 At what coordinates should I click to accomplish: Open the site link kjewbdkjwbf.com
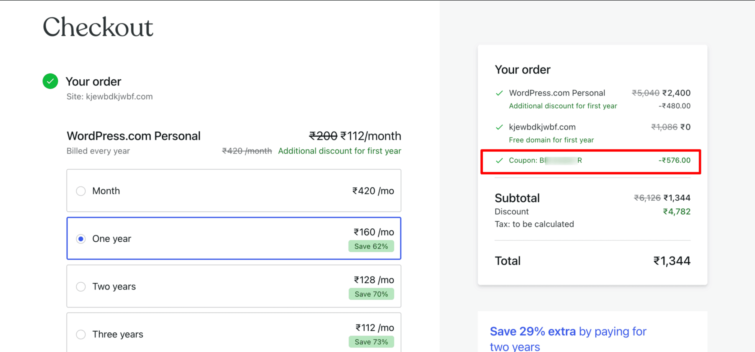[x=119, y=96]
